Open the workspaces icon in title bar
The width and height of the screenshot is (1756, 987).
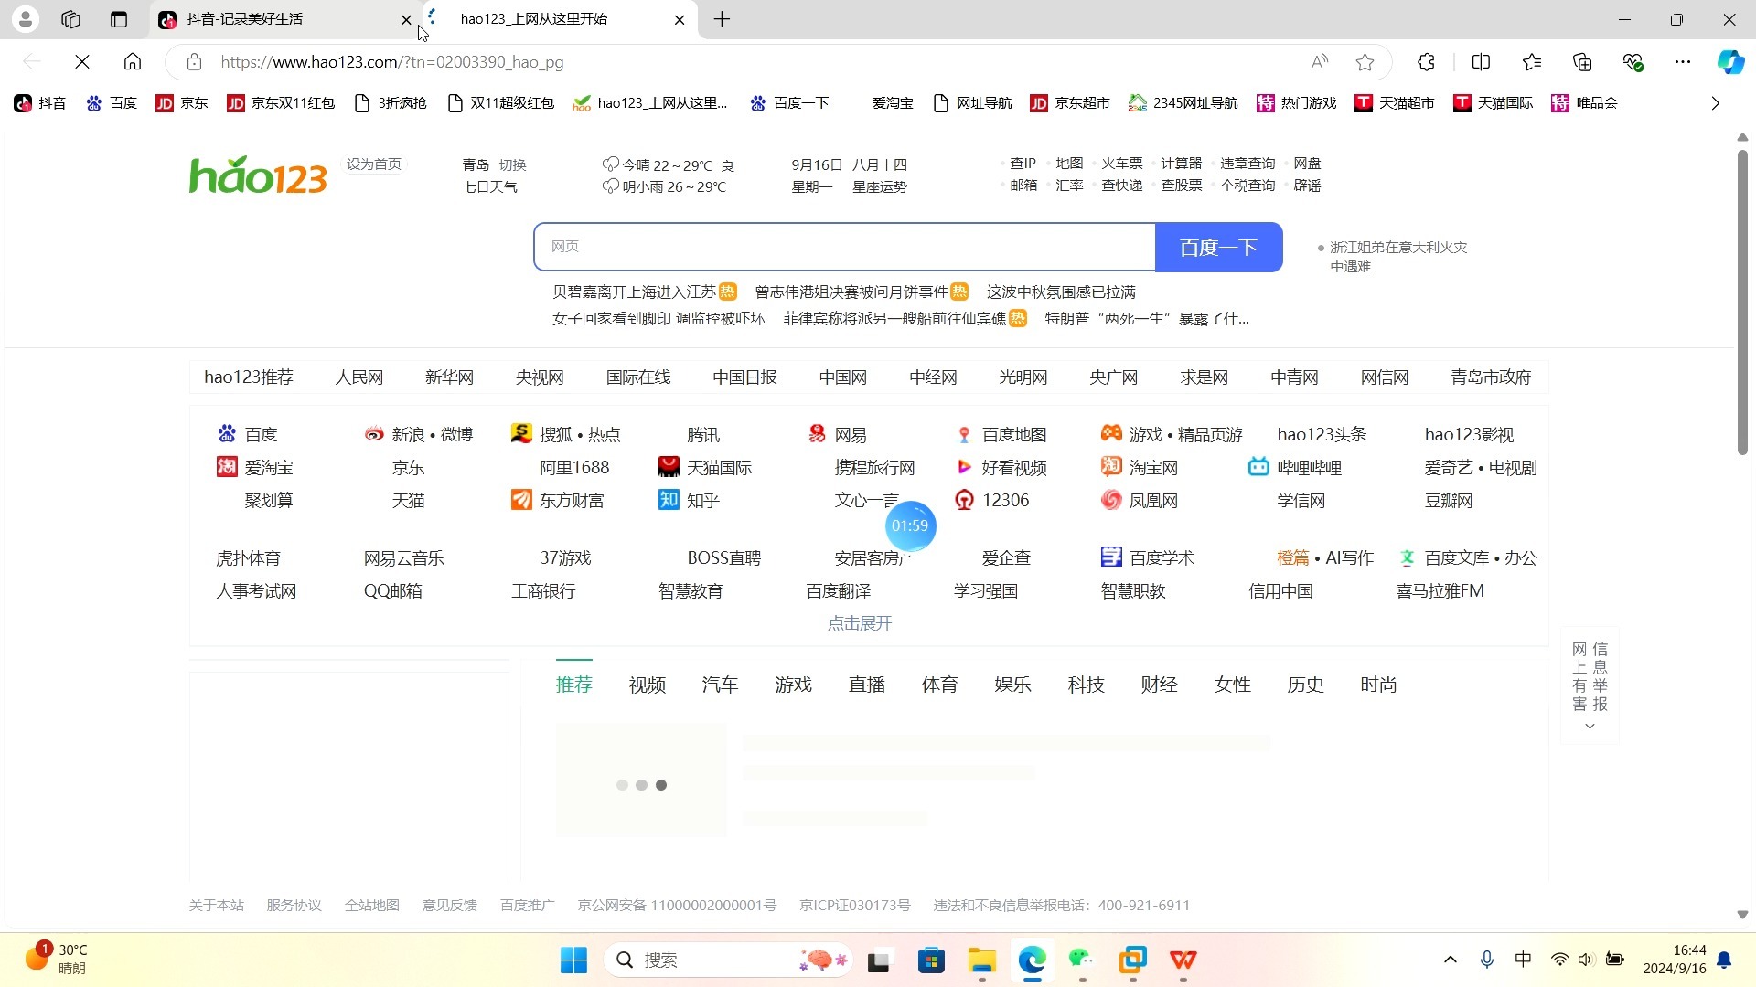coord(71,19)
